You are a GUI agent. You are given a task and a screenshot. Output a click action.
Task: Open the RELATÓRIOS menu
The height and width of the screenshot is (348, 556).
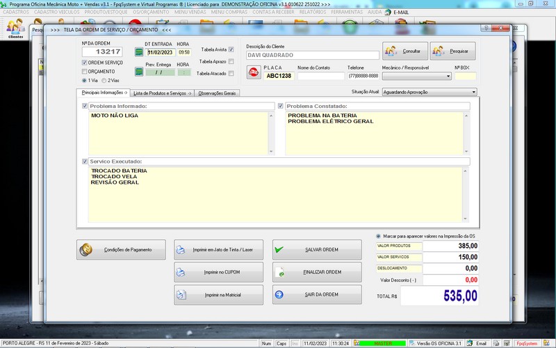pyautogui.click(x=313, y=12)
